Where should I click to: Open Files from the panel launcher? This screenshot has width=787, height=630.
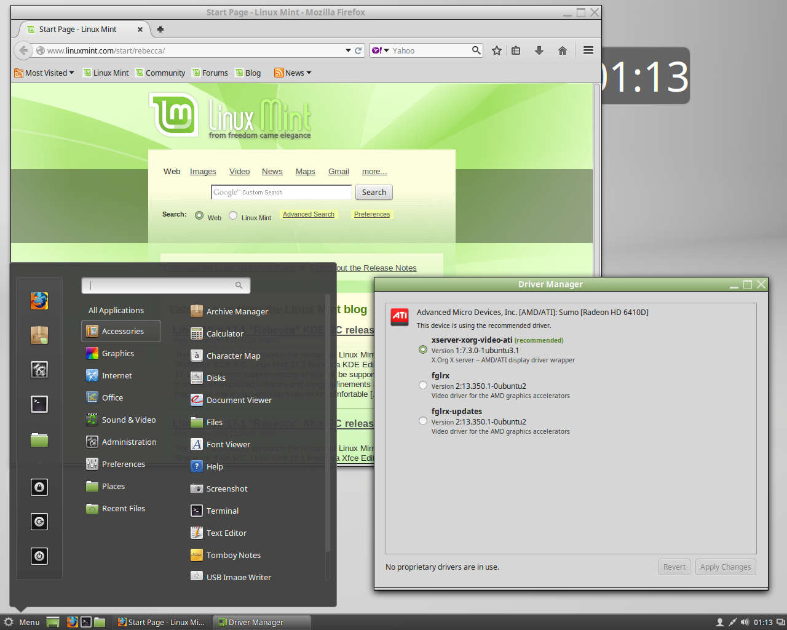pos(100,622)
